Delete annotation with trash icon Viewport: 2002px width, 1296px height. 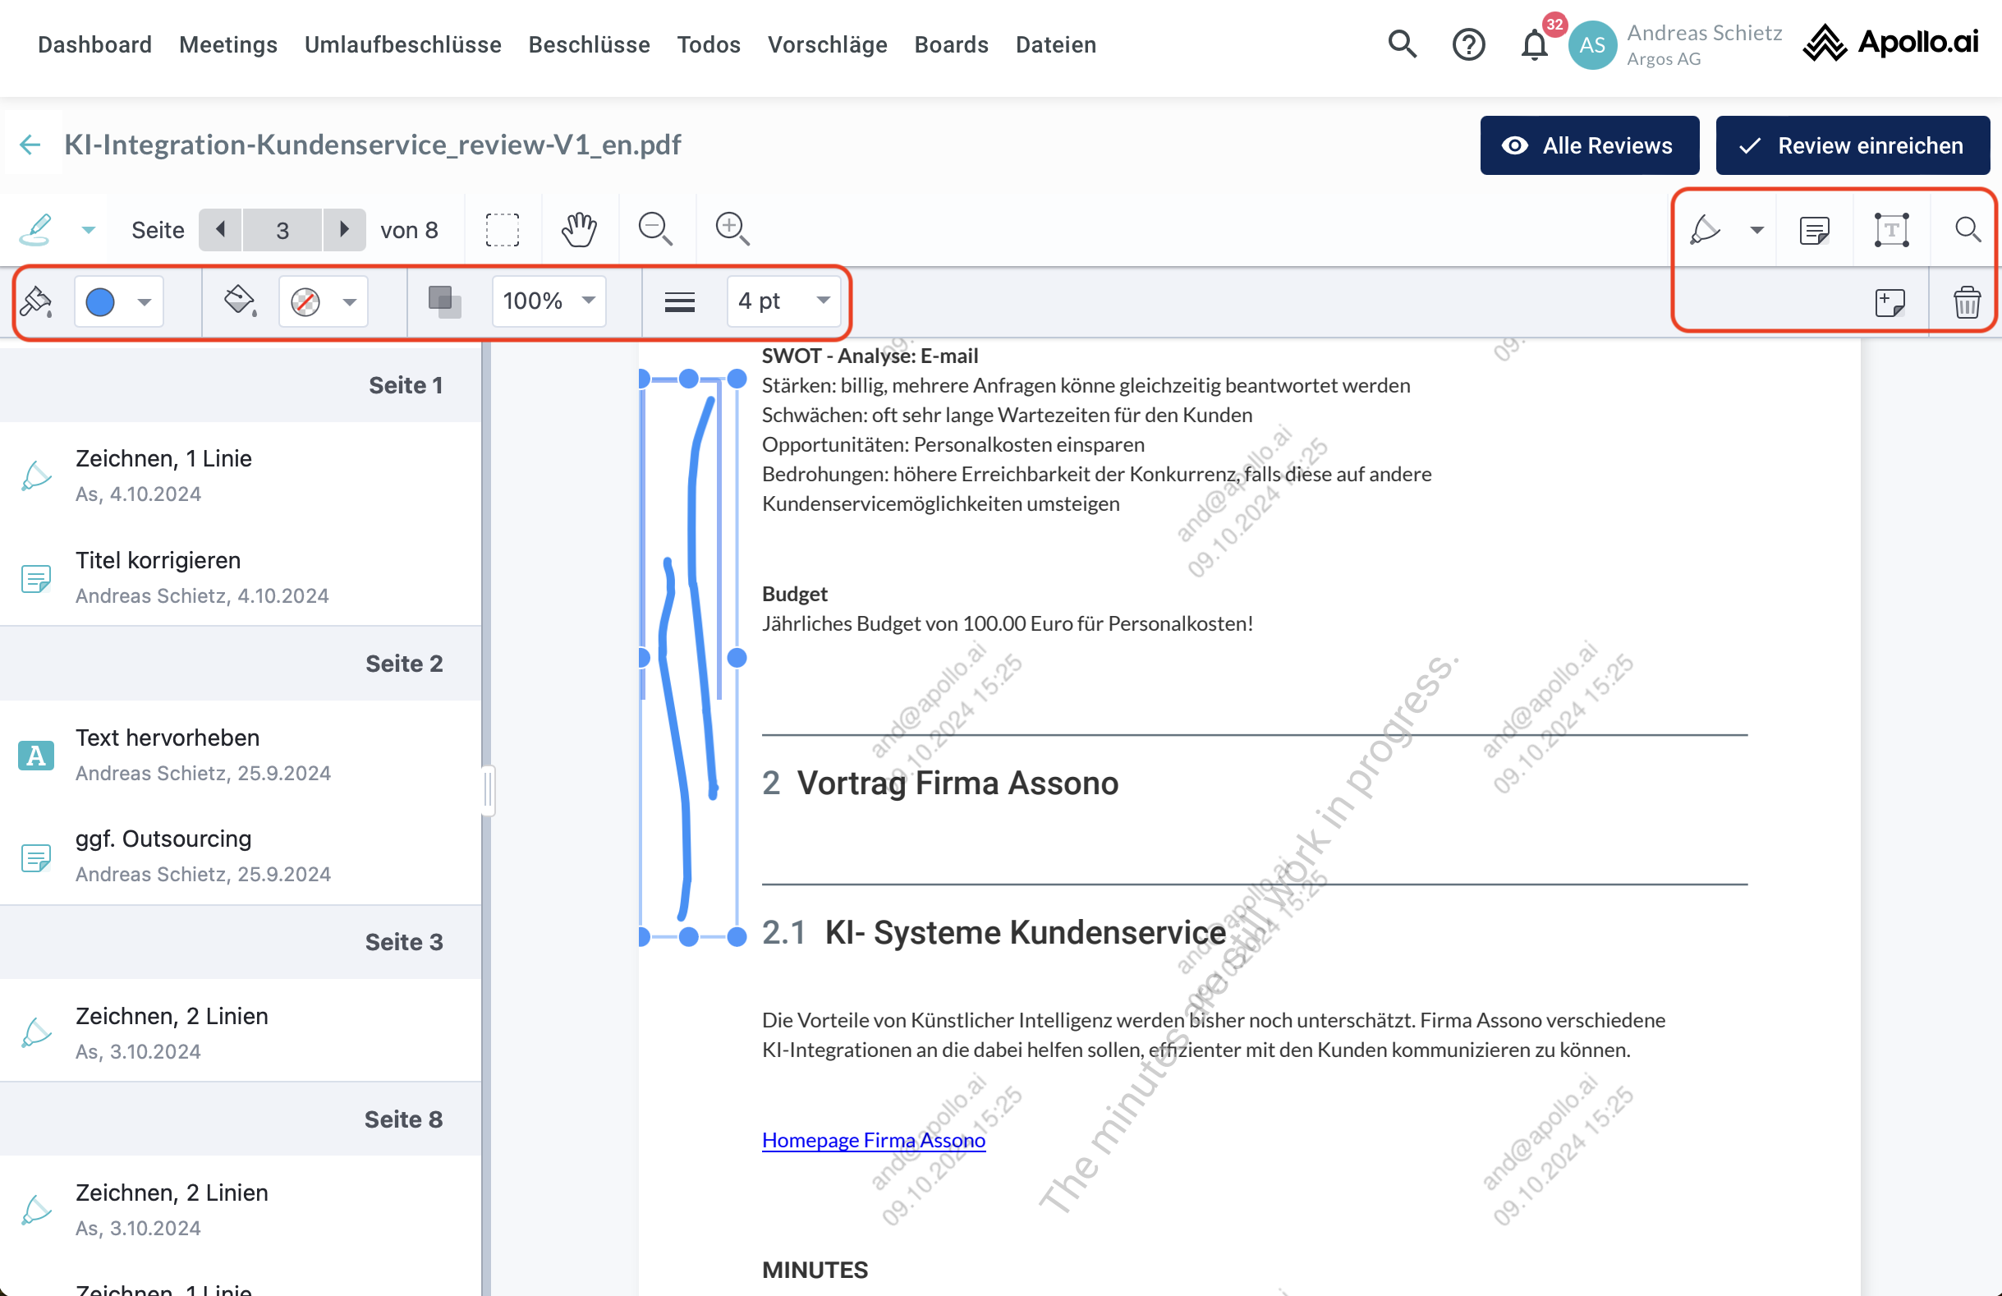(x=1966, y=302)
